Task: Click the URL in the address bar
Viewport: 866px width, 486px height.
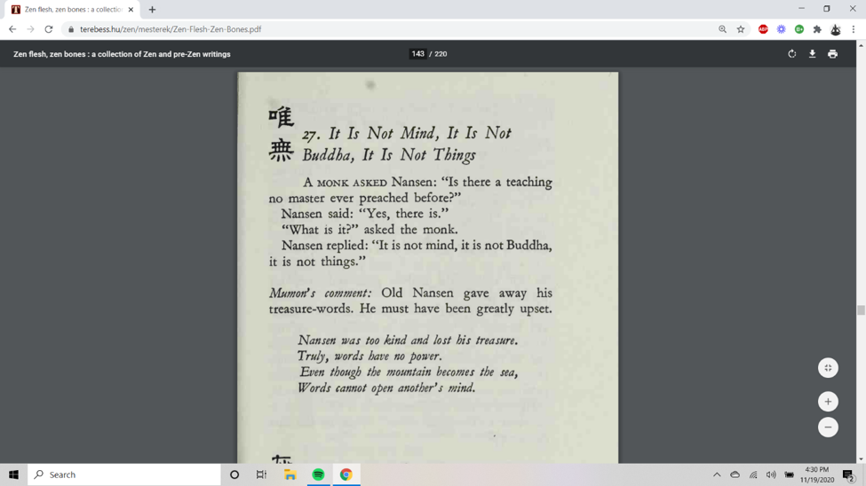Action: click(171, 29)
